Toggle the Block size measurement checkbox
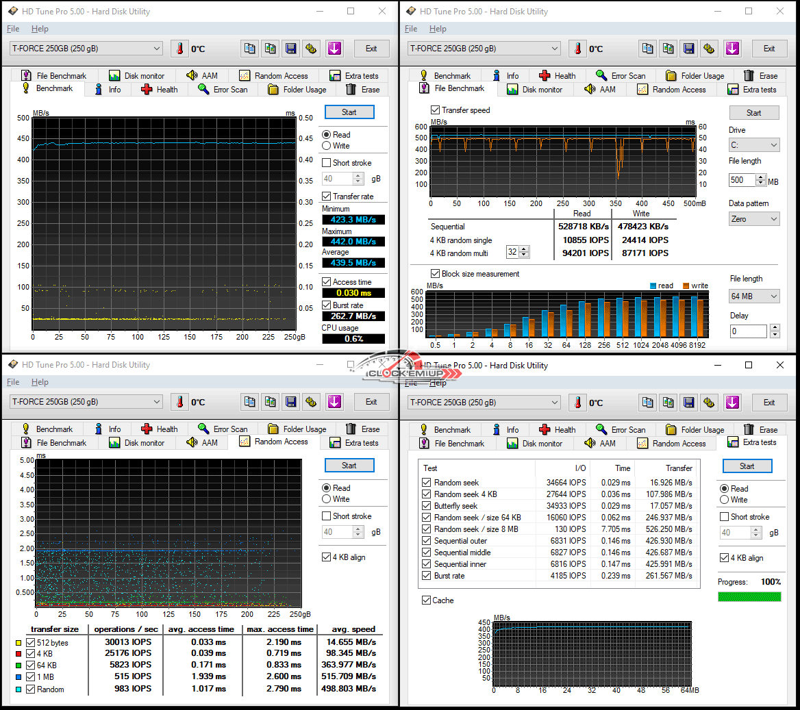The height and width of the screenshot is (710, 800). (435, 274)
